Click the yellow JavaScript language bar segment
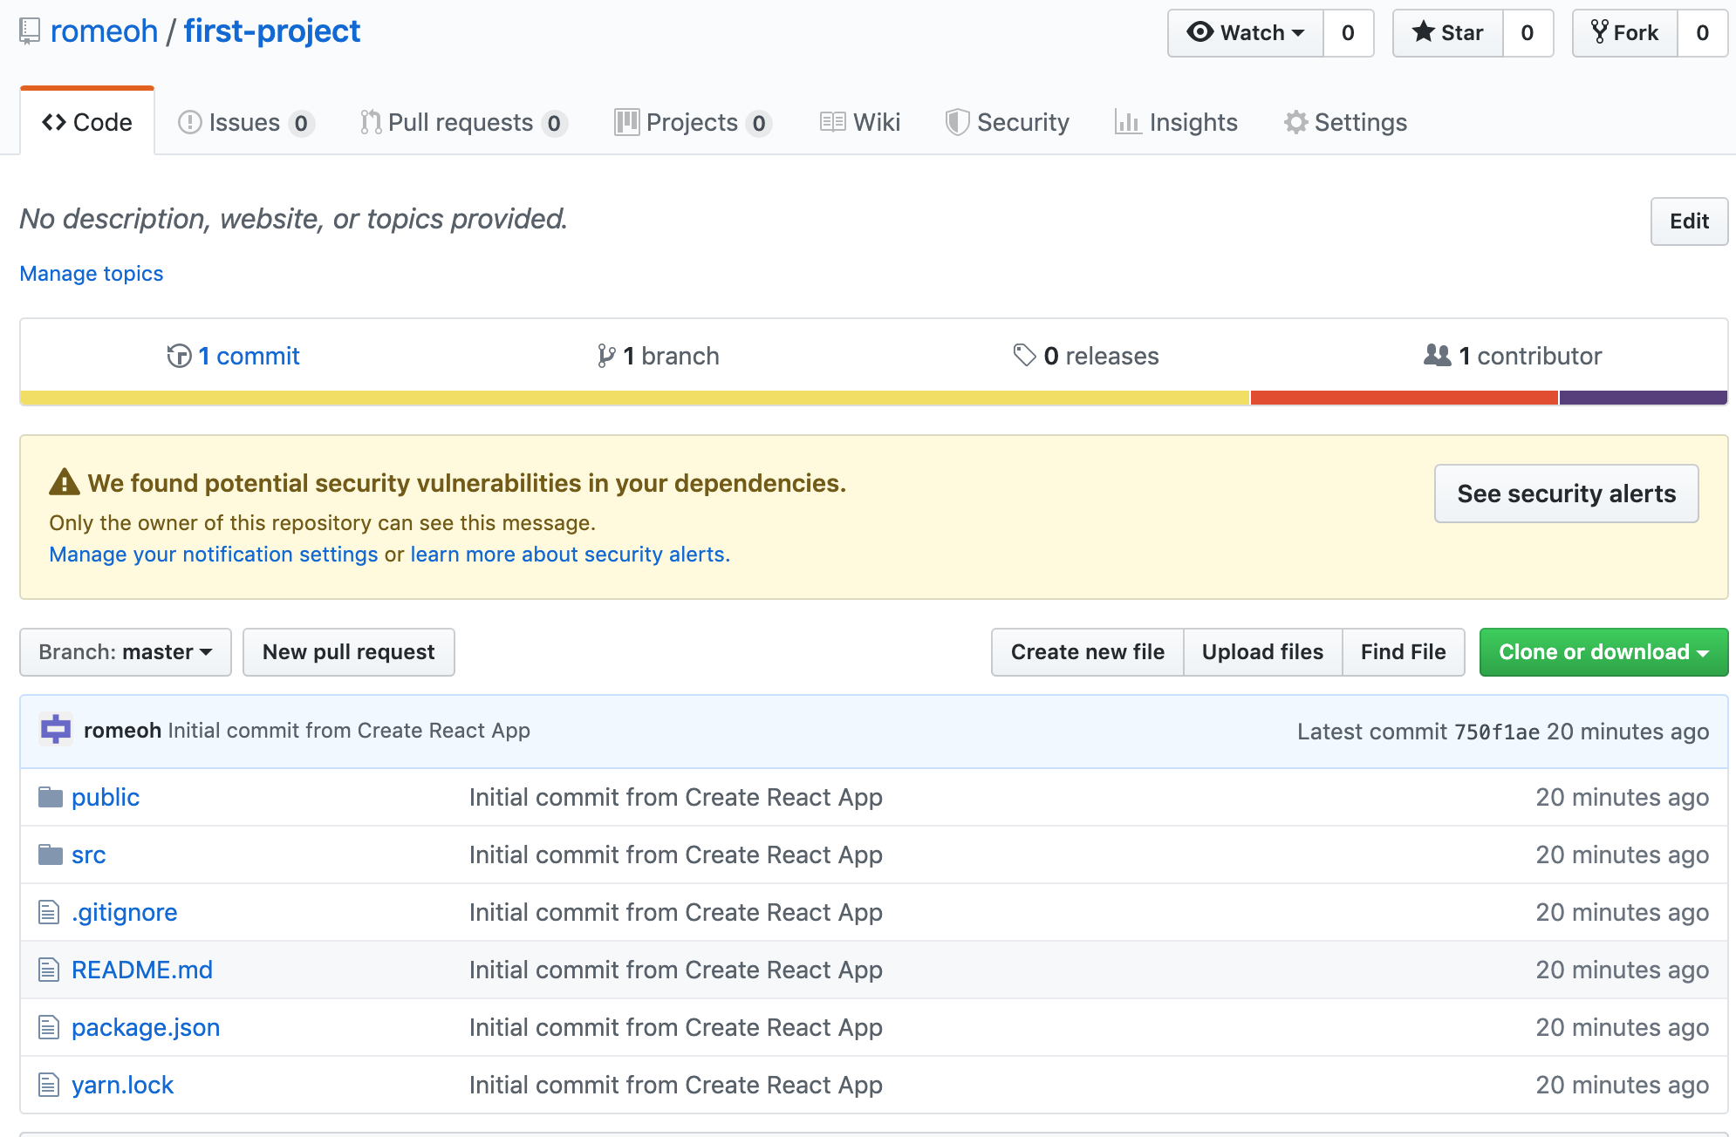Image resolution: width=1736 pixels, height=1137 pixels. [634, 398]
